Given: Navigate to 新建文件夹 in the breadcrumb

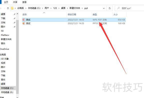Looking at the screenshot, I should (75, 8).
